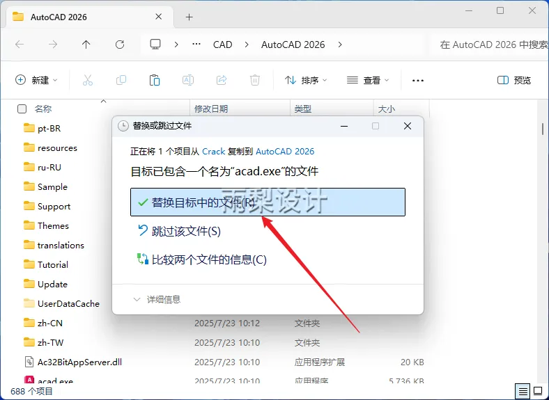Screen dimensions: 549x400
Task: Switch to the AutoCAD 2026 tab
Action: pos(91,17)
